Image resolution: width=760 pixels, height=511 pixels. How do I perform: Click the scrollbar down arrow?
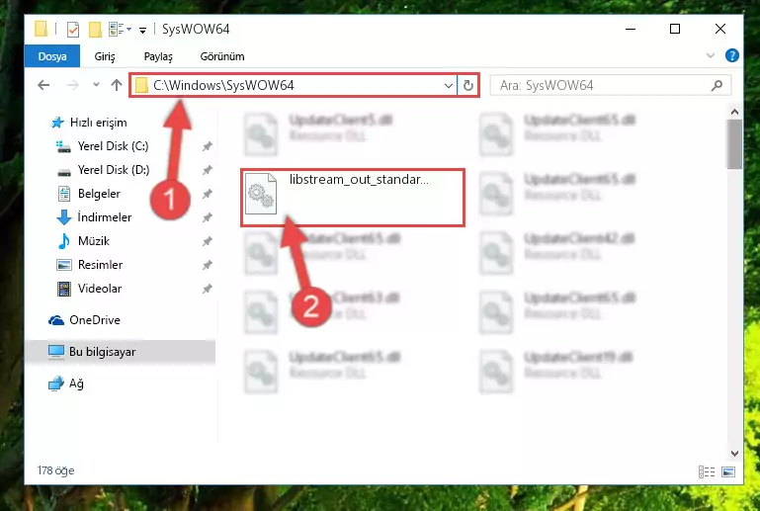click(x=734, y=454)
